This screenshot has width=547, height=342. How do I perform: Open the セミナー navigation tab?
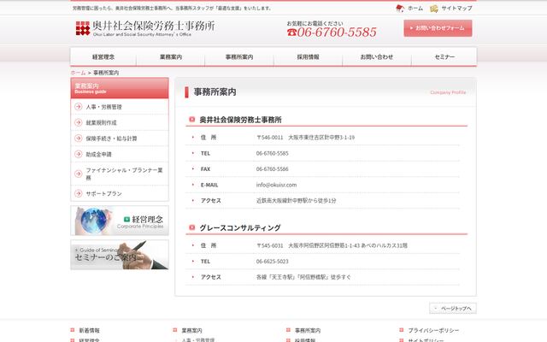(444, 57)
